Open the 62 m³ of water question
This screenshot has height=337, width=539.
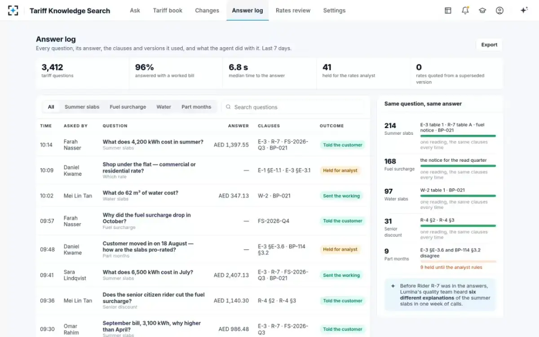click(x=140, y=193)
